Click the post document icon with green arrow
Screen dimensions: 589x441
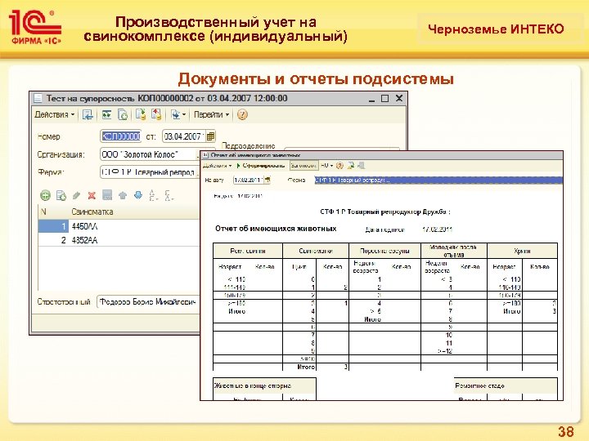tap(141, 114)
